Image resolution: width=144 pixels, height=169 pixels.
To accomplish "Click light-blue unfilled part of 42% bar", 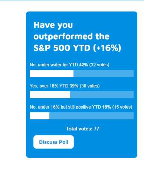I will [x=104, y=74].
